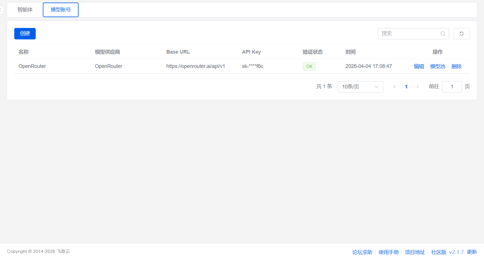Collapse sidebar using left edge arrow
The height and width of the screenshot is (260, 484).
pos(1,10)
